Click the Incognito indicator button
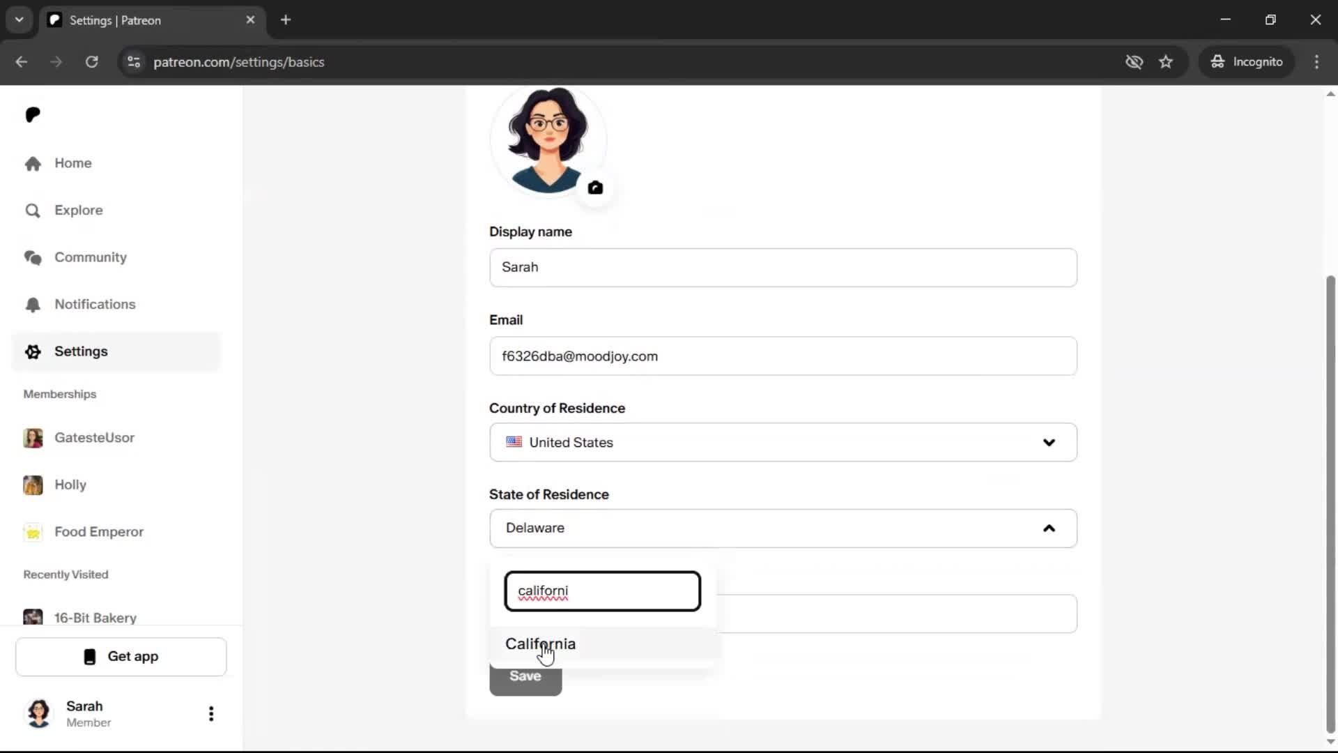1338x753 pixels. point(1247,62)
